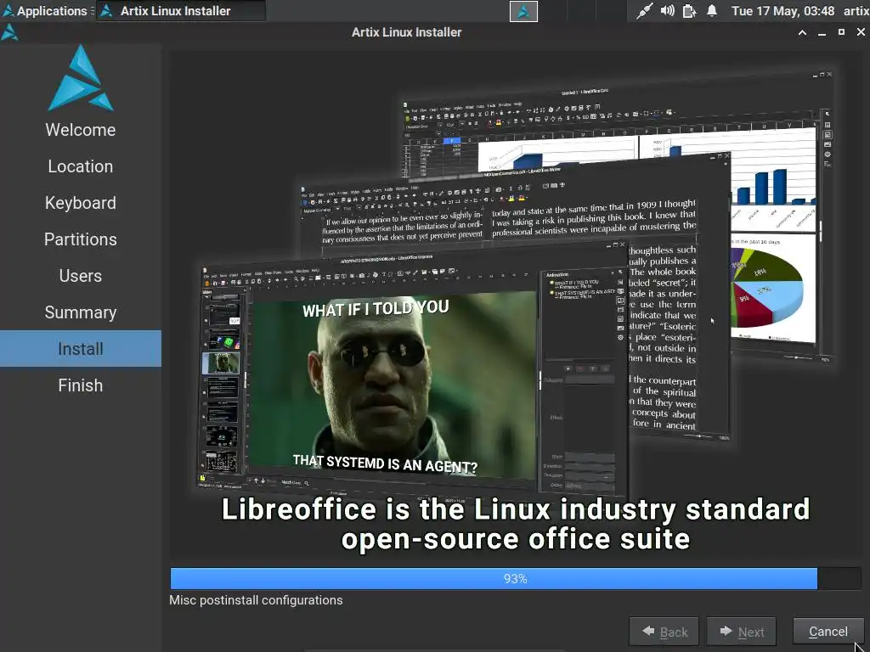The width and height of the screenshot is (870, 652).
Task: Click the Artix workspace icon in panel
Action: [523, 11]
